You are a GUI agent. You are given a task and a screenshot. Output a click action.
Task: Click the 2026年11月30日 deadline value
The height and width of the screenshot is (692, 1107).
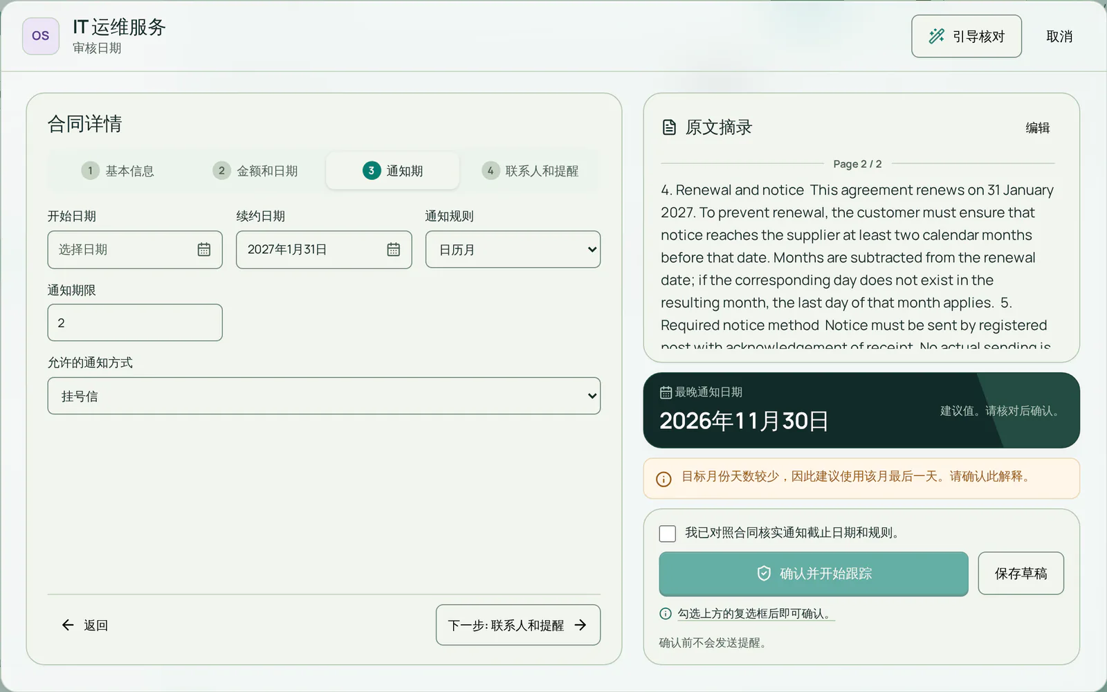[744, 421]
